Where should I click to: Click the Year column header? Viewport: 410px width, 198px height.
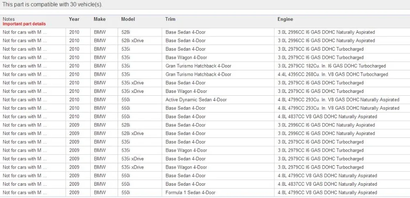[x=74, y=19]
